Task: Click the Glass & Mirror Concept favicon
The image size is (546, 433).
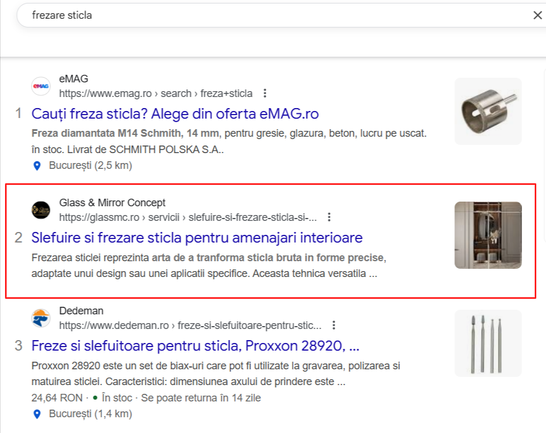Action: tap(41, 210)
